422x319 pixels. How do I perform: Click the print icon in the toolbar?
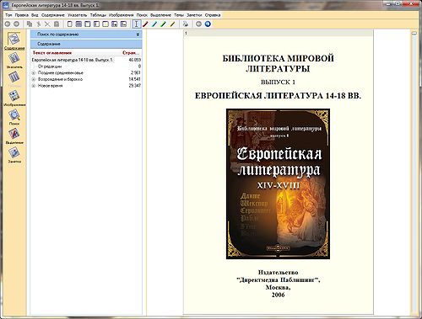click(x=186, y=24)
